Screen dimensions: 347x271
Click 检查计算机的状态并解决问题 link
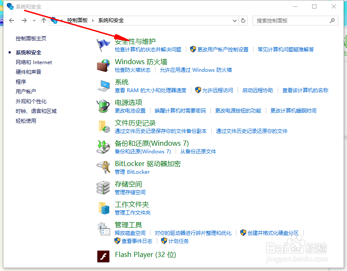tap(148, 50)
